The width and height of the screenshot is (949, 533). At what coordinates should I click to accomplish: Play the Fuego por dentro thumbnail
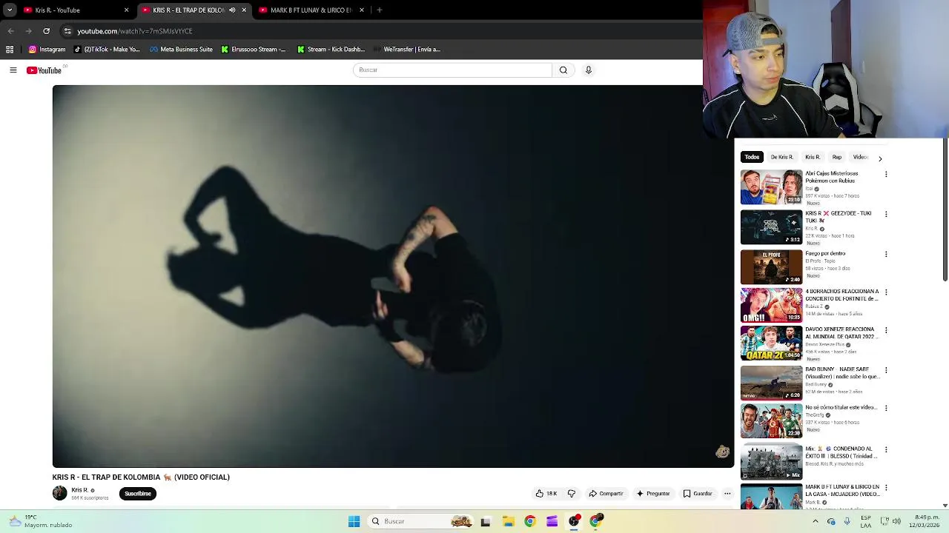click(x=771, y=266)
